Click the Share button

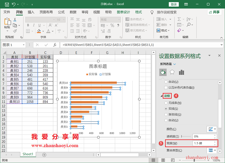tap(214, 12)
